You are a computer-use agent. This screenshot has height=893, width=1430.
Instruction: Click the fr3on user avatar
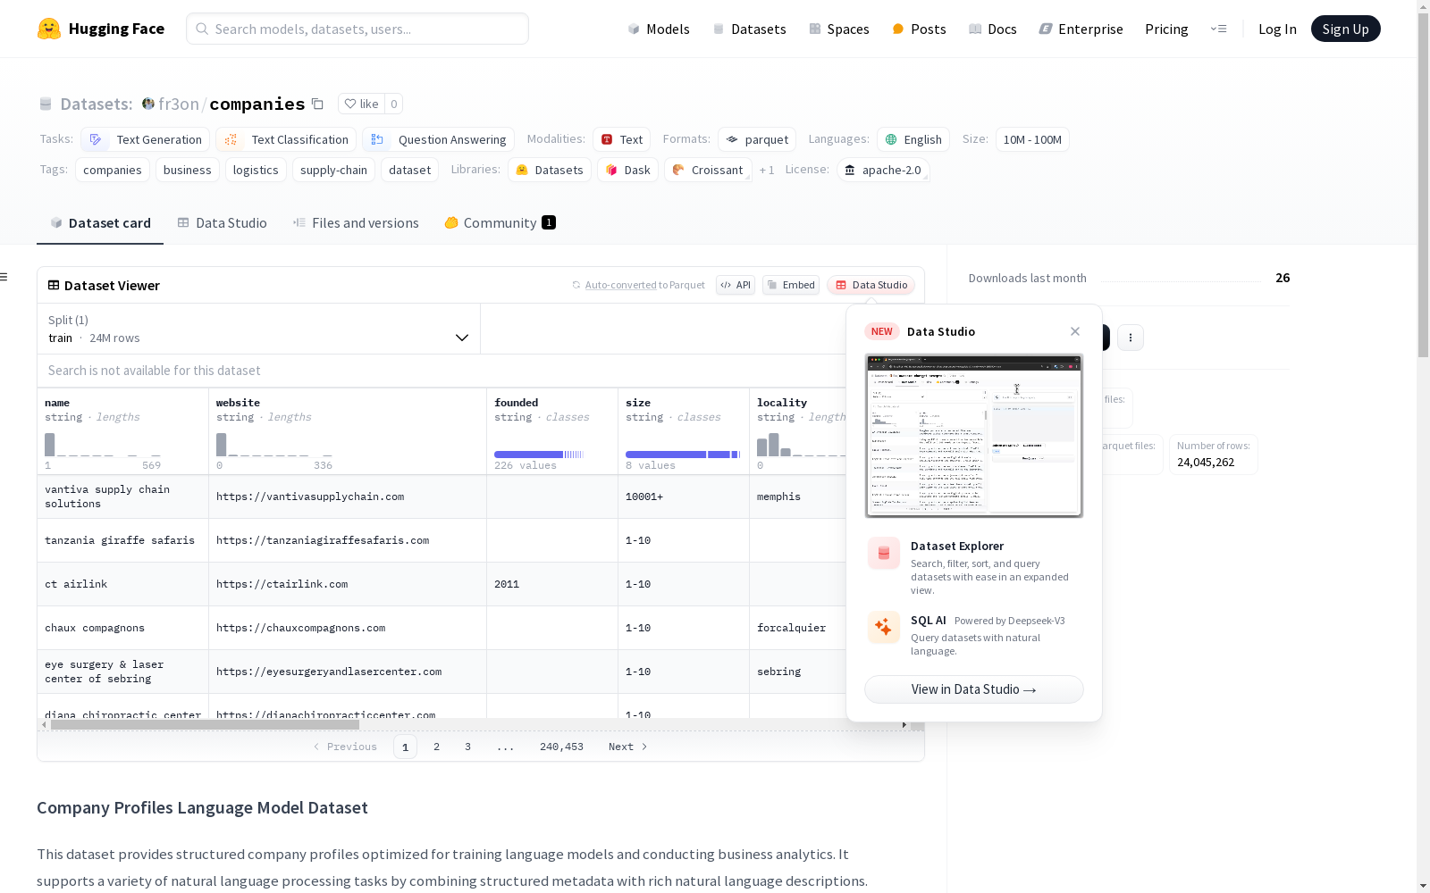tap(148, 104)
